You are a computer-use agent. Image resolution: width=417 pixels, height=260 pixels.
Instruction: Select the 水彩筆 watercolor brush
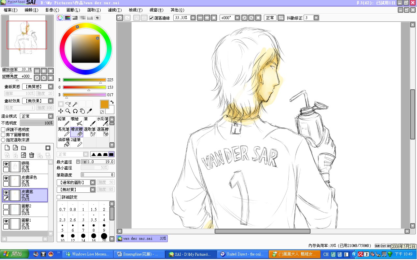pos(103,122)
